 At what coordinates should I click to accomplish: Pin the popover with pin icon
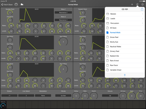click(125, 75)
